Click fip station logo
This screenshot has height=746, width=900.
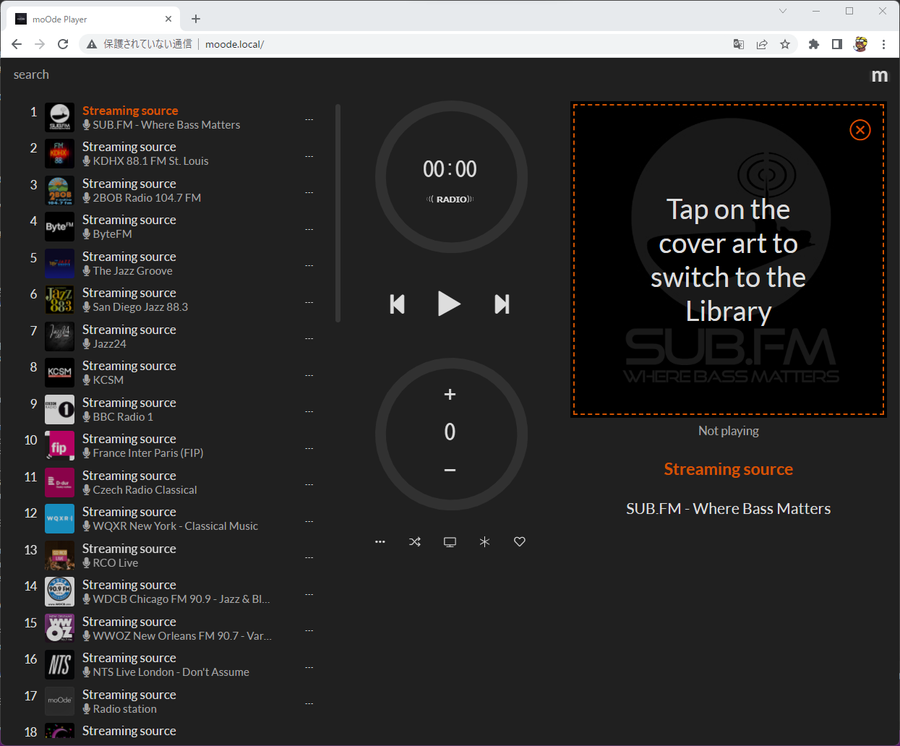59,446
